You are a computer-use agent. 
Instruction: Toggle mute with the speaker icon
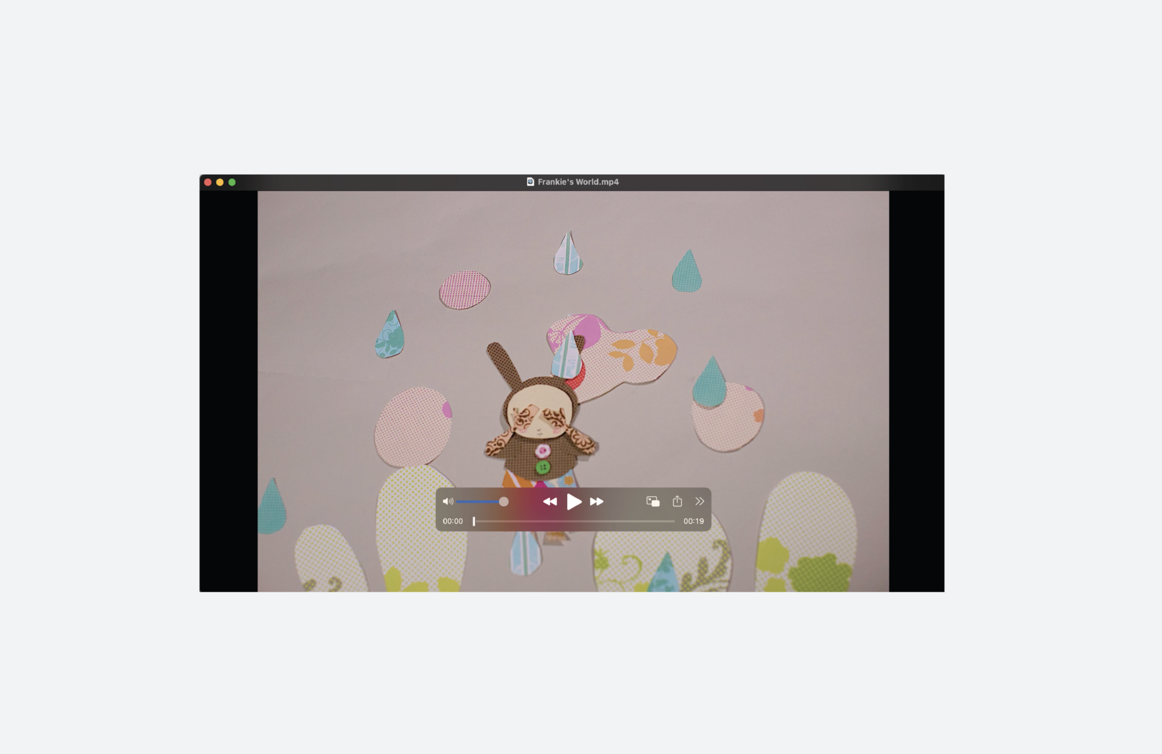[x=448, y=501]
